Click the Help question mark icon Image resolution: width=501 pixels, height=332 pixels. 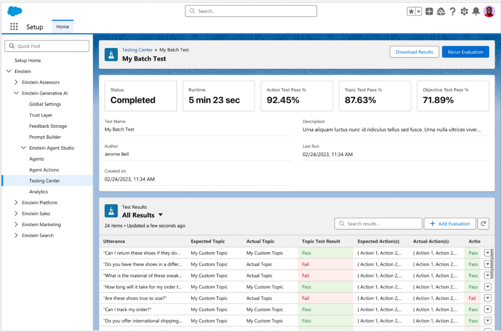coord(453,12)
